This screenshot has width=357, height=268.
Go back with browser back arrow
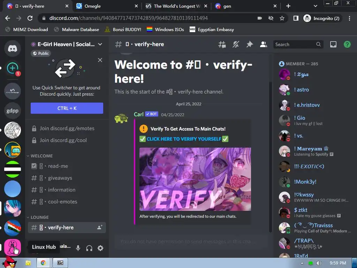[x=8, y=18]
